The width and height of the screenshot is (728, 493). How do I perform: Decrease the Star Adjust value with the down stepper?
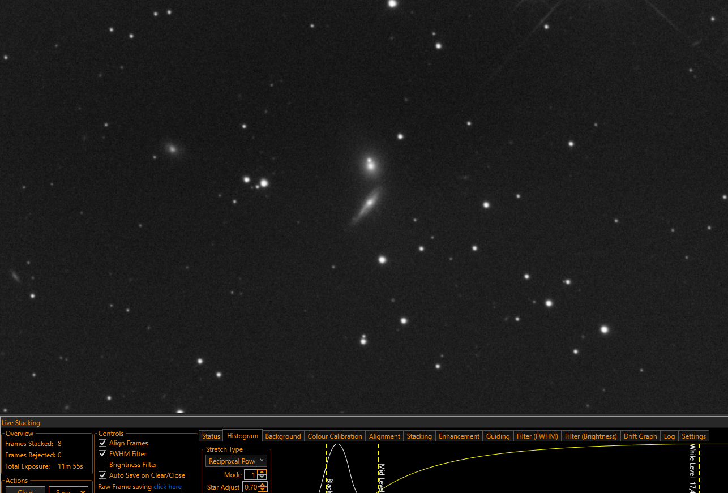point(262,490)
